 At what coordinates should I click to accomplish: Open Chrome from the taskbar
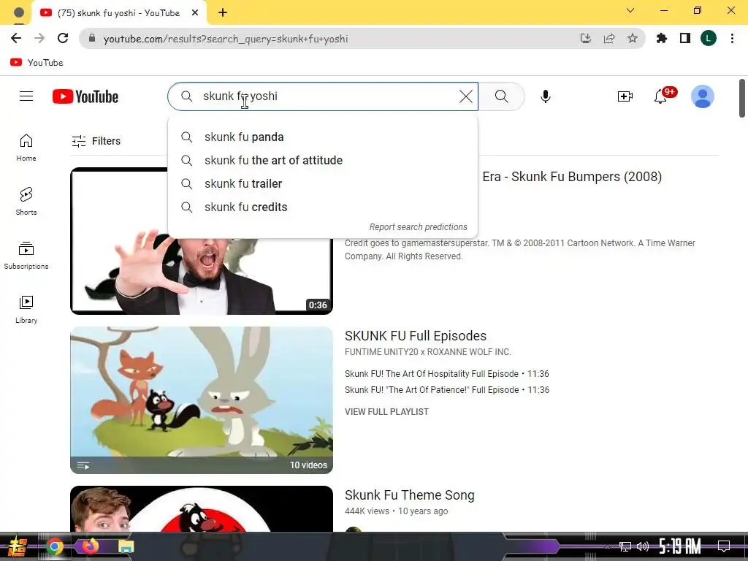click(x=54, y=546)
